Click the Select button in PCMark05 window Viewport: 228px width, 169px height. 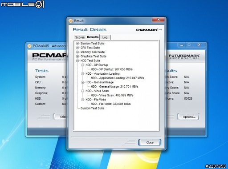60,117
